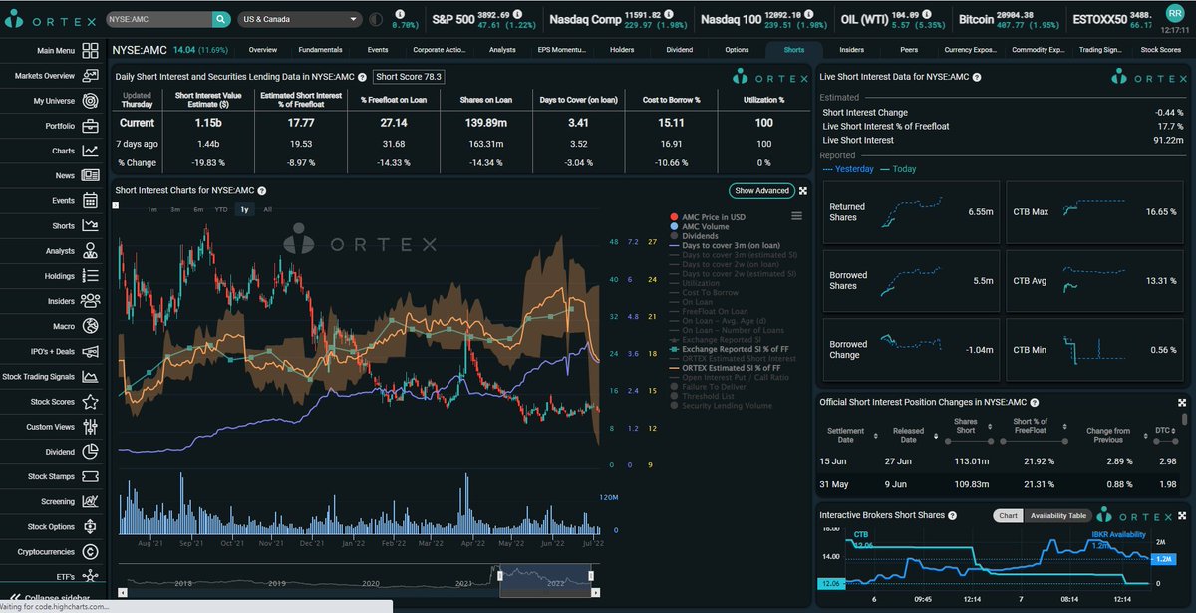This screenshot has height=613, width=1196.
Task: Toggle the dark mode switch in top bar
Action: coord(376,19)
